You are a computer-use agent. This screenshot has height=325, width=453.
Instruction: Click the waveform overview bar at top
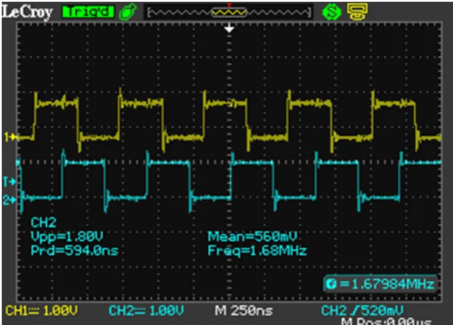coord(229,12)
